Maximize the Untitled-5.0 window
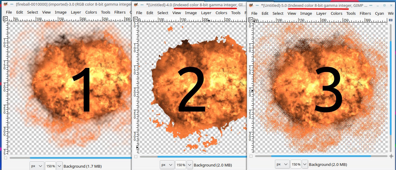Viewport: 396px width, 170px height. coord(384,5)
